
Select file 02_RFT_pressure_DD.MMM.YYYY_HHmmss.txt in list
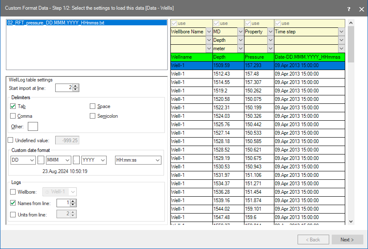tap(56, 23)
